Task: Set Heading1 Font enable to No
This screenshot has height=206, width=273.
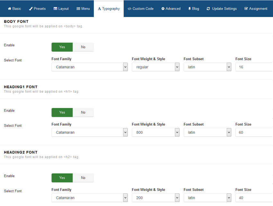Action: (x=83, y=112)
